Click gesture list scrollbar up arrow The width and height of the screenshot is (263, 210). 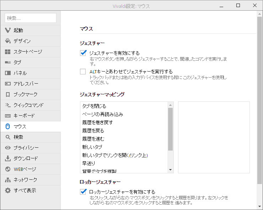pos(170,105)
